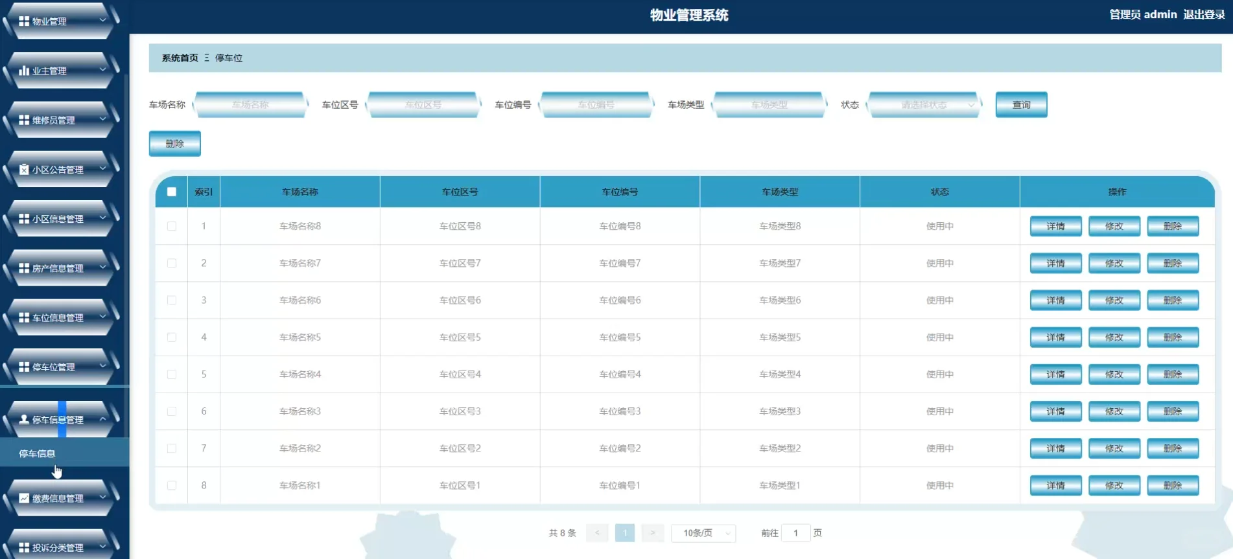Click 修改 for row 车场名称1
1233x559 pixels.
coord(1114,485)
